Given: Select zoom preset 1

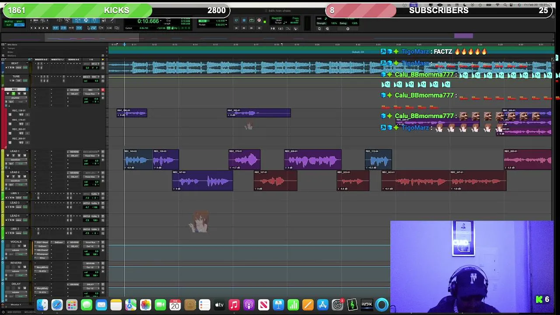Looking at the screenshot, I should (31, 28).
